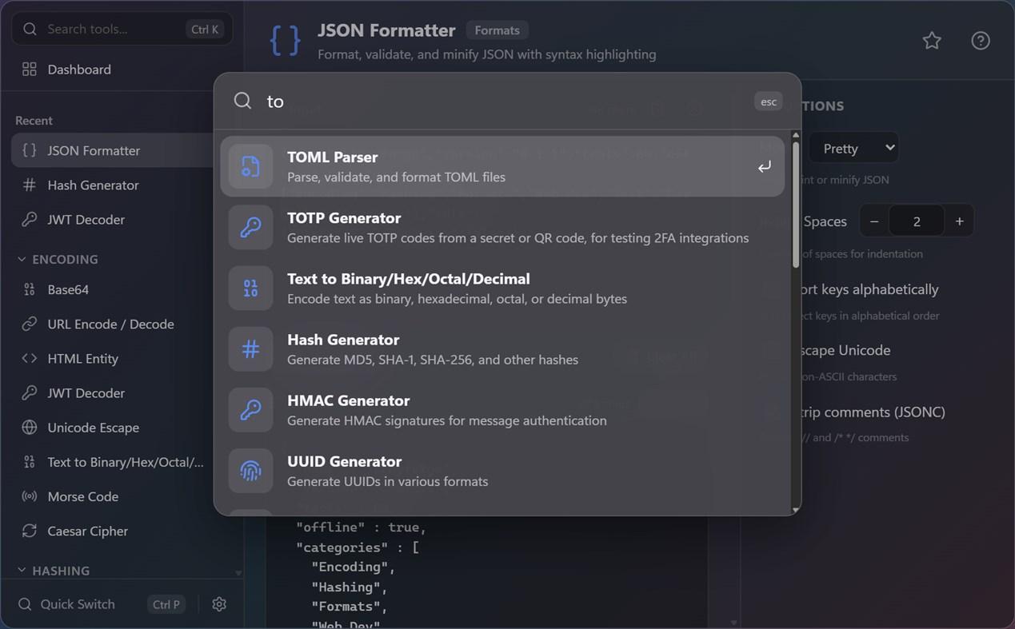Click the Caesar Cipher rotate icon

coord(30,531)
